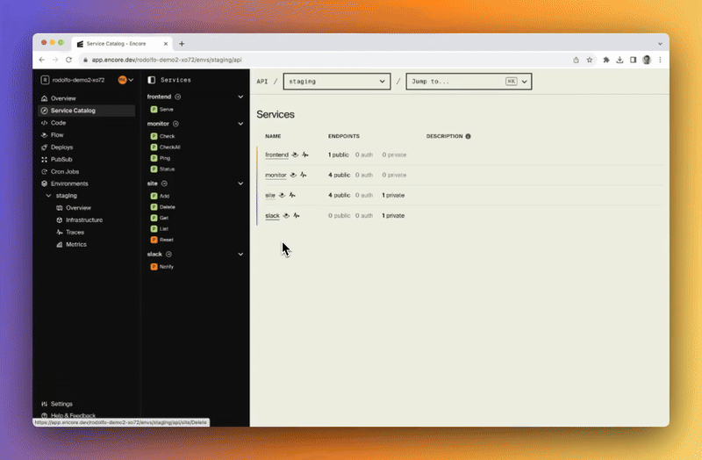The height and width of the screenshot is (460, 702).
Task: Open Chrome three-dot menu
Action: (x=660, y=60)
